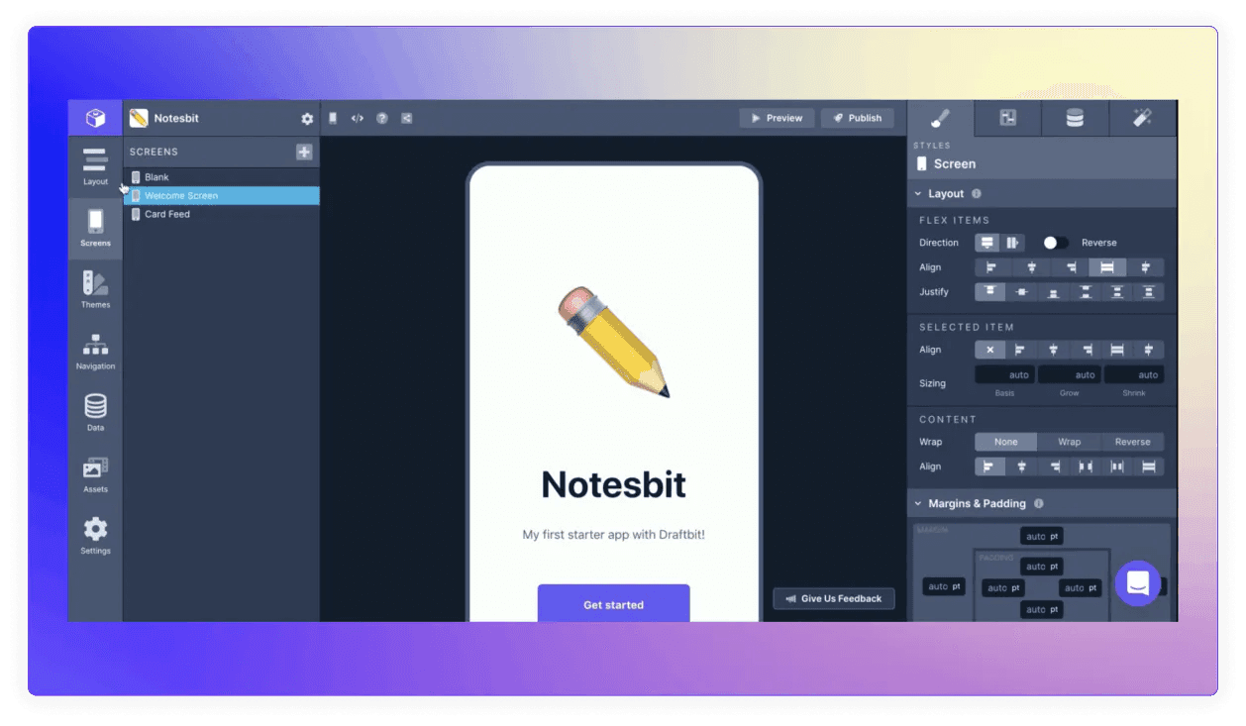Switch to the layout properties tab
Image resolution: width=1246 pixels, height=726 pixels.
click(x=1008, y=118)
